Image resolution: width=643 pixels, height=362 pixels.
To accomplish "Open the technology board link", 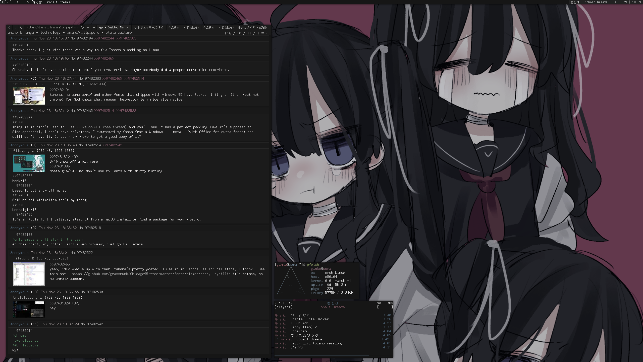I will 50,33.
